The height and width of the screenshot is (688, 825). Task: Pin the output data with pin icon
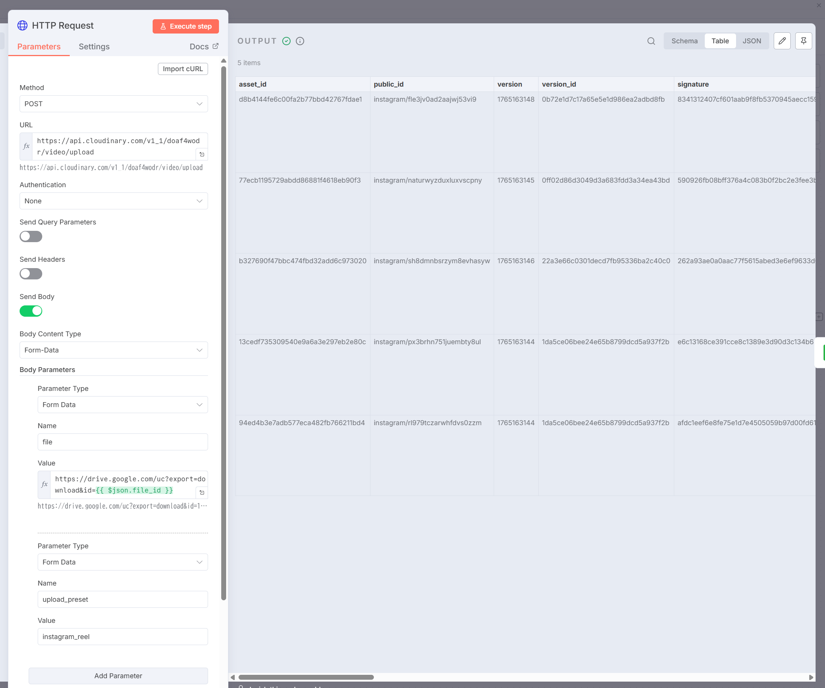[x=804, y=41]
